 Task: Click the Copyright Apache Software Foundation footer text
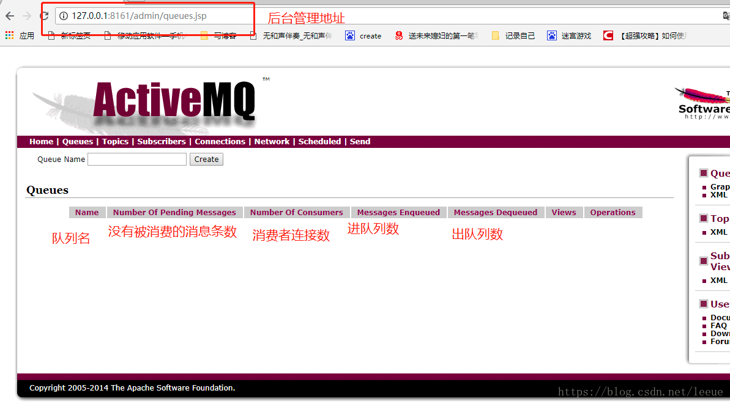coord(132,387)
